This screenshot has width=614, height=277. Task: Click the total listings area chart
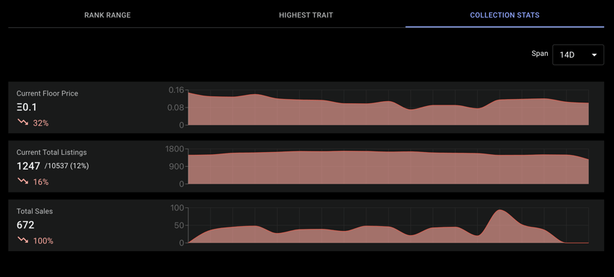pyautogui.click(x=389, y=167)
